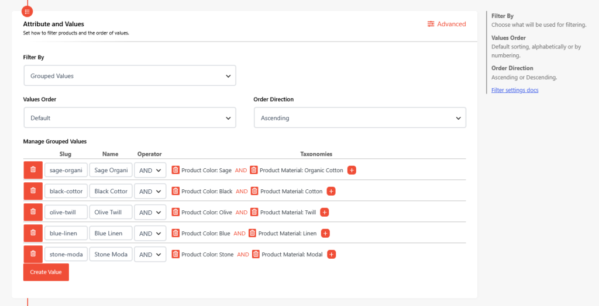Remove Product Color: Sage taxonomy
Viewport: 599px width, 306px height.
(x=175, y=170)
